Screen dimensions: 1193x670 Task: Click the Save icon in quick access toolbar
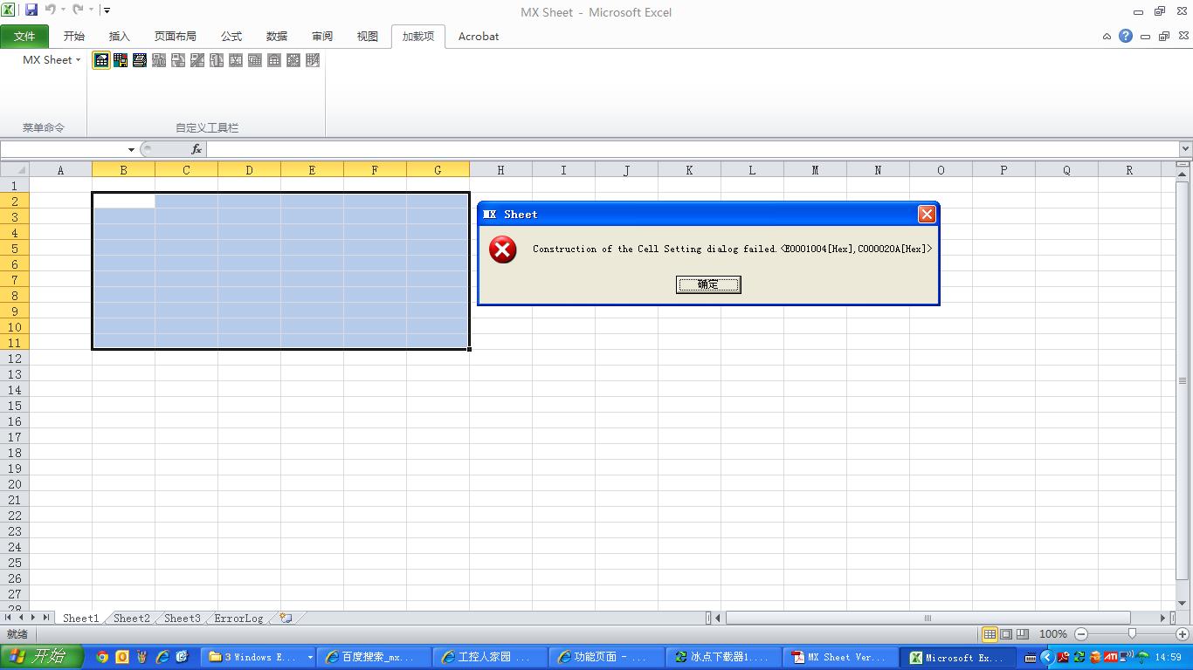(x=31, y=10)
